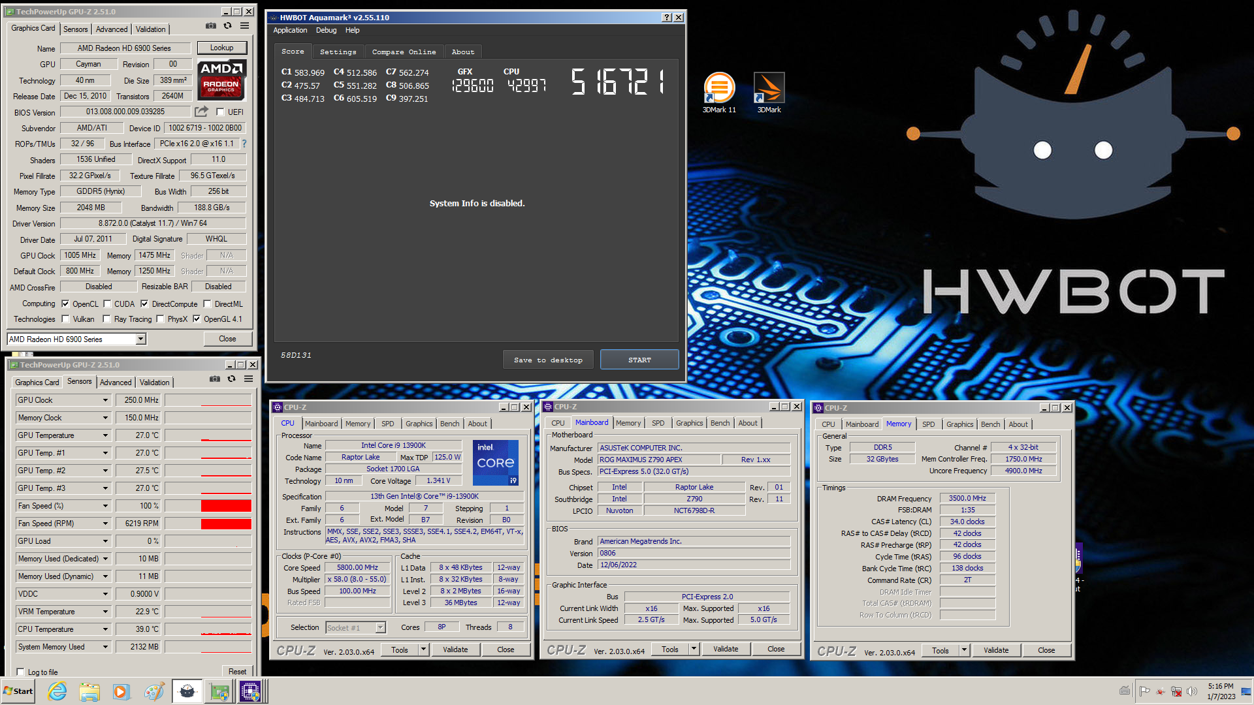The image size is (1254, 705).
Task: Open the Bench tab in CPU-Z Mainboard window
Action: [720, 423]
